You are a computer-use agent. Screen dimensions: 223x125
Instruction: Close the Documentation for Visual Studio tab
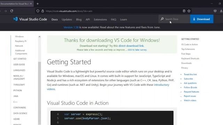coord(31,4)
